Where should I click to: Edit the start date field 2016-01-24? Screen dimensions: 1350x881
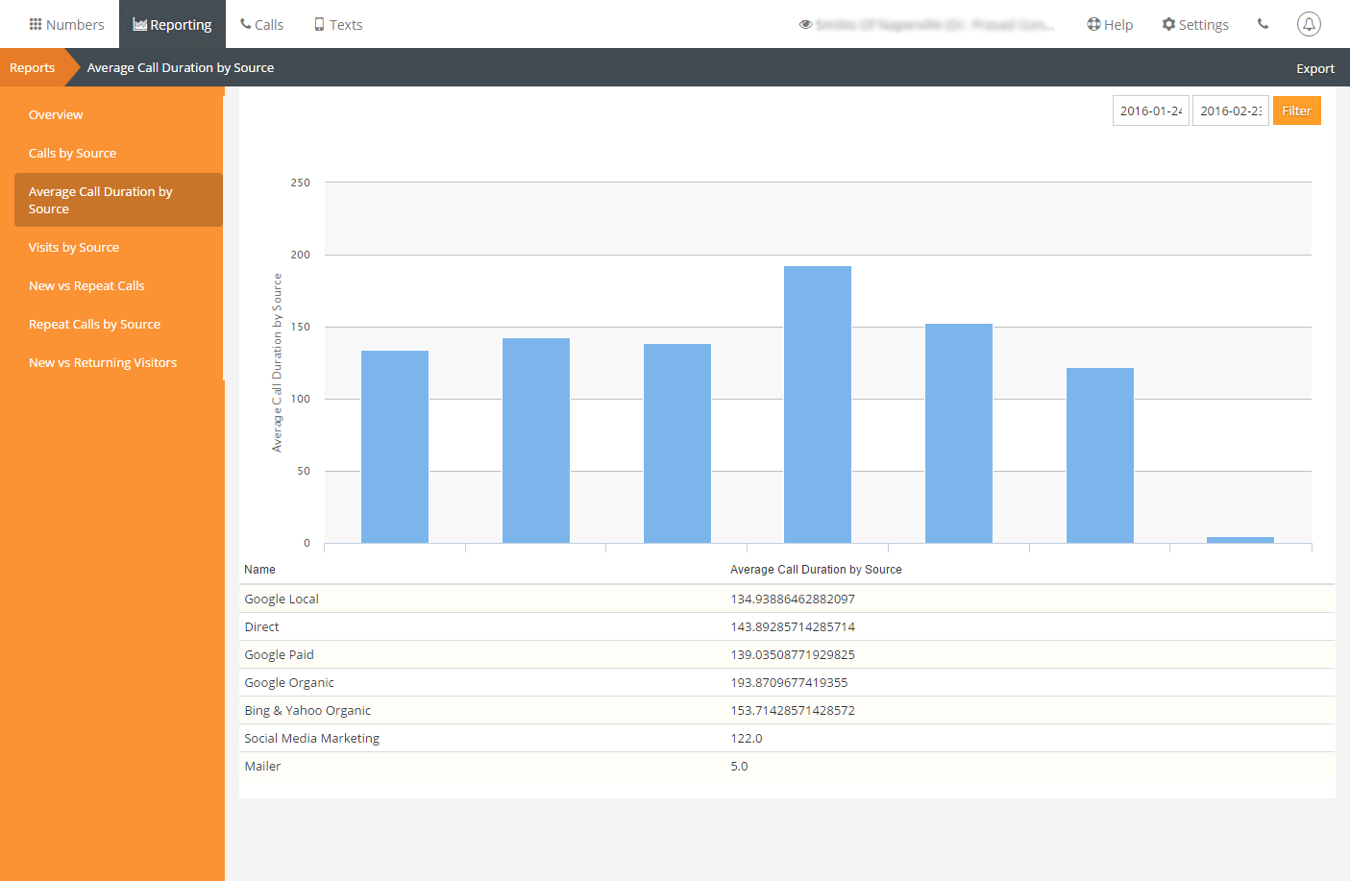tap(1151, 110)
